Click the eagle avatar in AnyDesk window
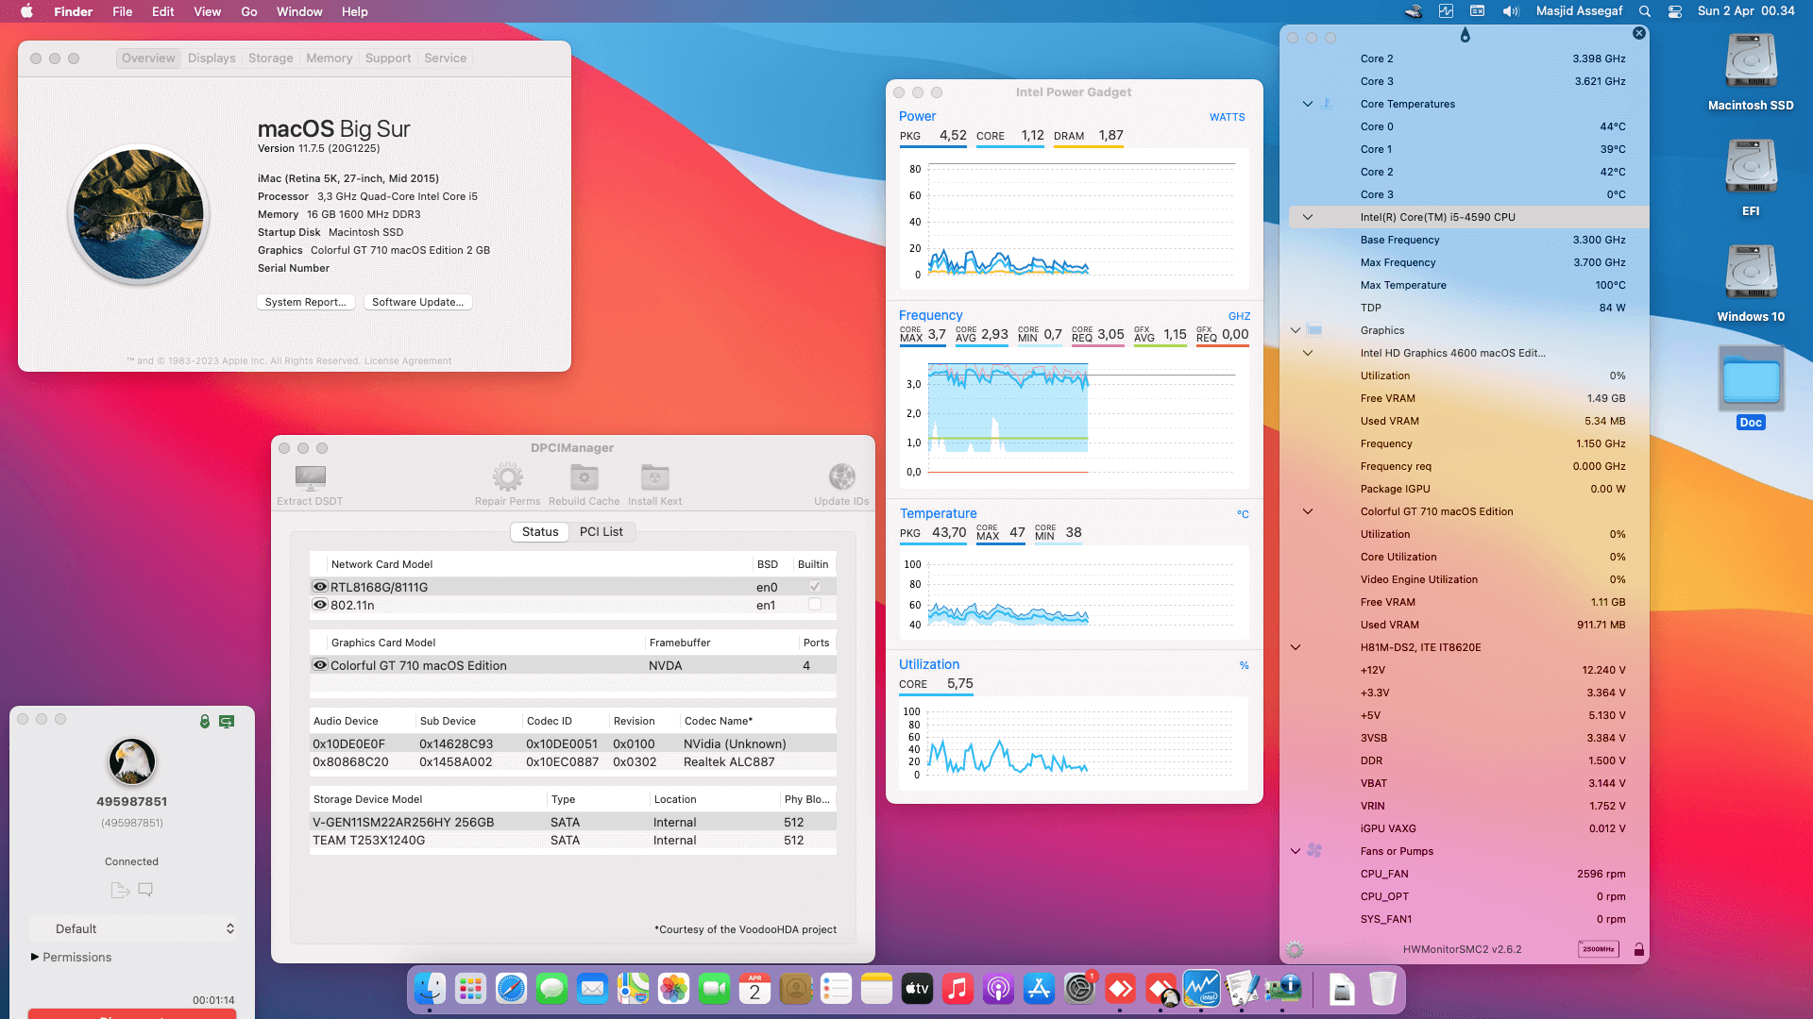The image size is (1813, 1019). coord(132,761)
